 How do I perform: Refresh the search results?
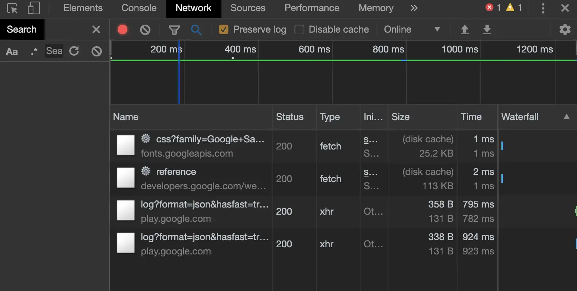(74, 51)
